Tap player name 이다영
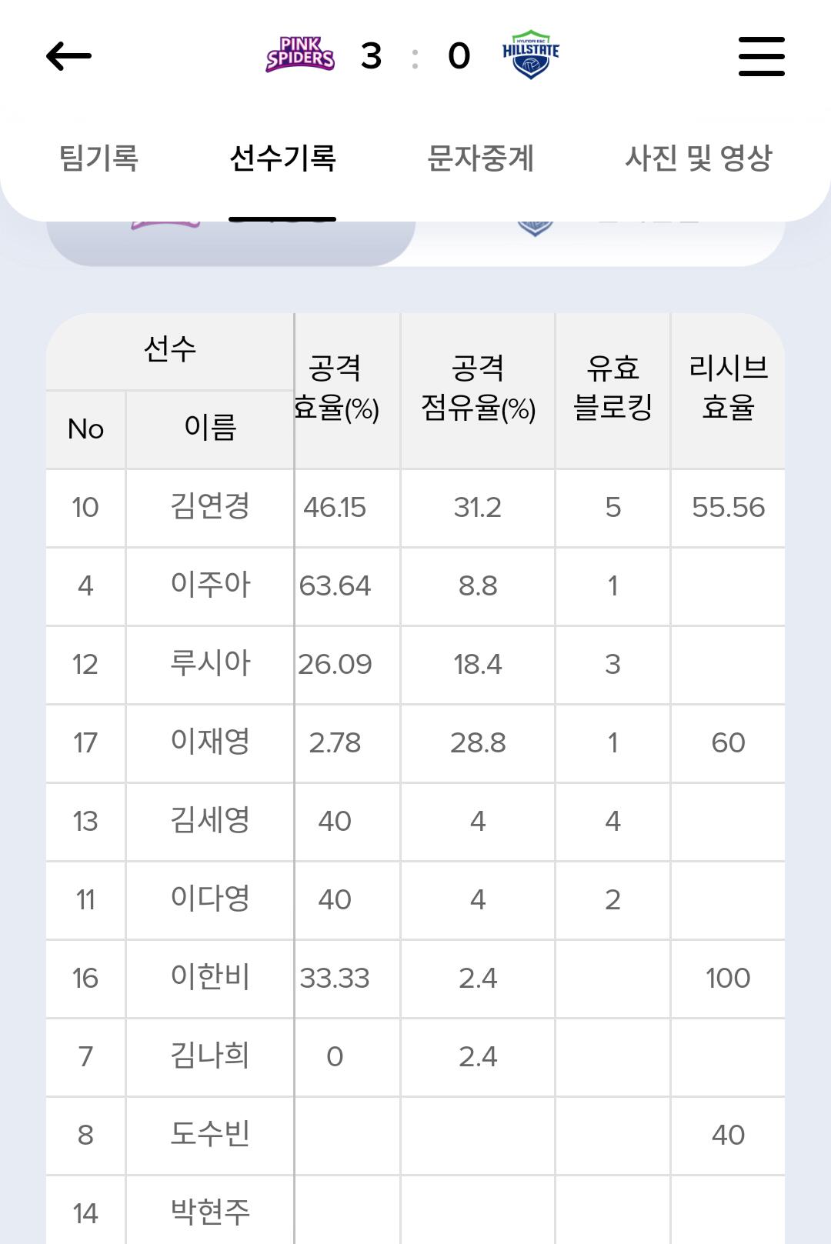Screen dimensions: 831x1244 pyautogui.click(x=210, y=899)
